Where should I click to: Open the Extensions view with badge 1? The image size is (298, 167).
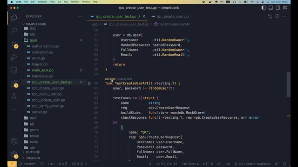(x=14, y=83)
